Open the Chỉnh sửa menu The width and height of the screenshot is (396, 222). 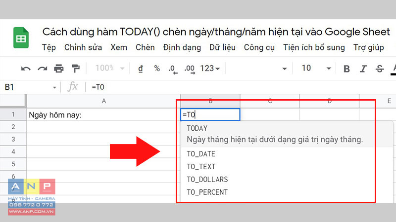tap(83, 47)
